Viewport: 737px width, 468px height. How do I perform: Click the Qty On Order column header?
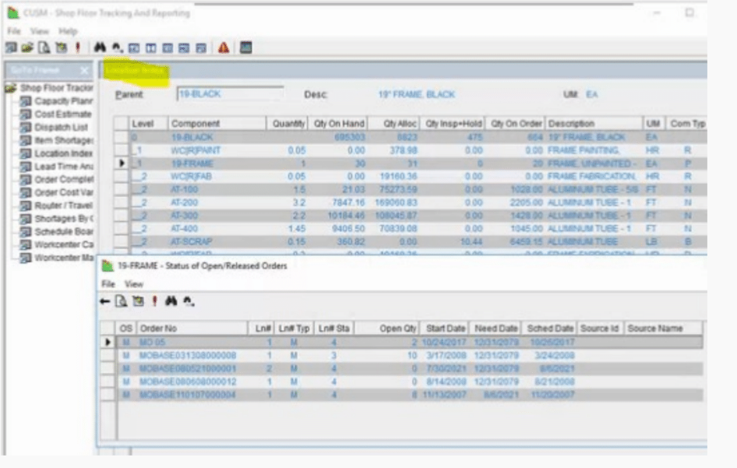[x=516, y=124]
